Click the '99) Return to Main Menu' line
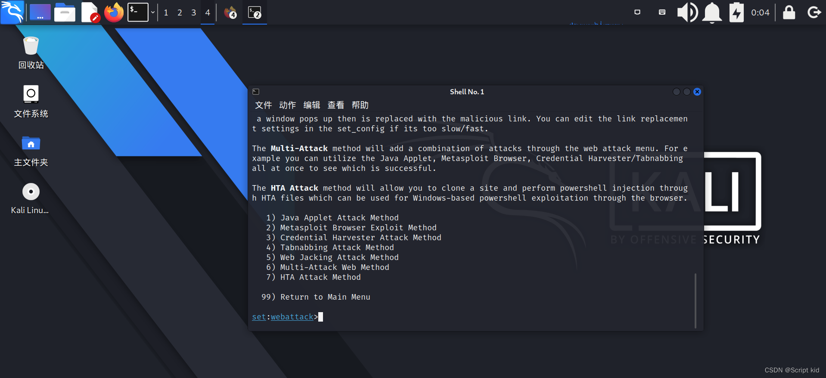 pyautogui.click(x=316, y=297)
